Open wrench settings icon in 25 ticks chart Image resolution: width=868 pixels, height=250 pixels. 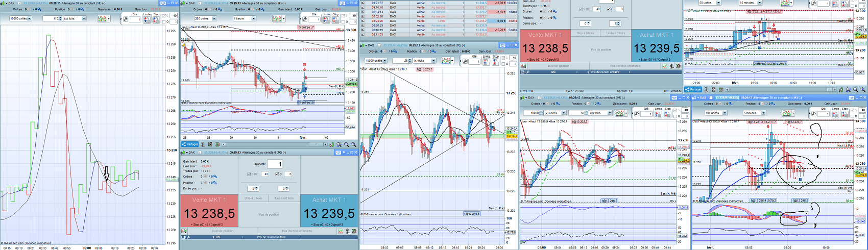pos(465,61)
